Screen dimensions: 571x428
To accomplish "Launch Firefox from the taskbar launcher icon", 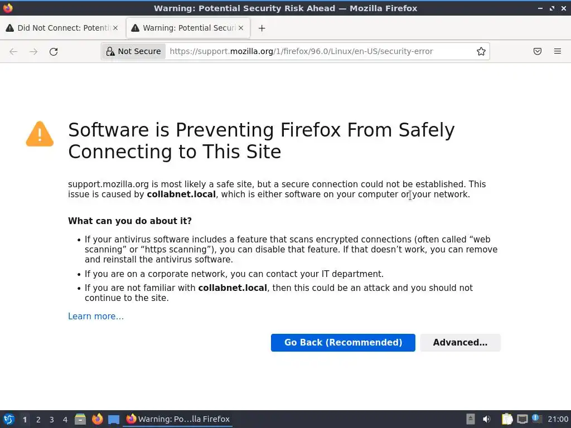I will point(97,419).
